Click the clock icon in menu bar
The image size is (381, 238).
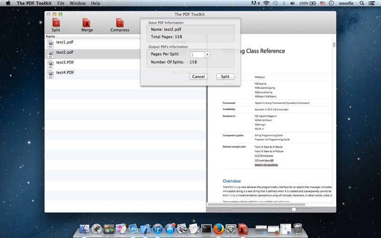(331, 3)
